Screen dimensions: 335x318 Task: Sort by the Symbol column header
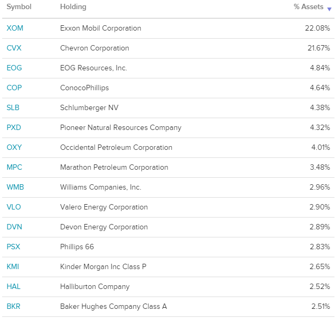(x=19, y=6)
